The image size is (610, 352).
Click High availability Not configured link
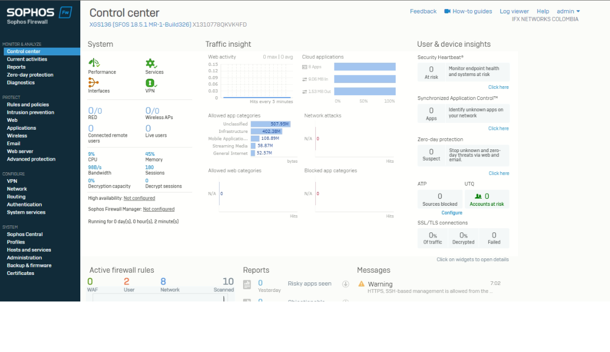pos(139,198)
